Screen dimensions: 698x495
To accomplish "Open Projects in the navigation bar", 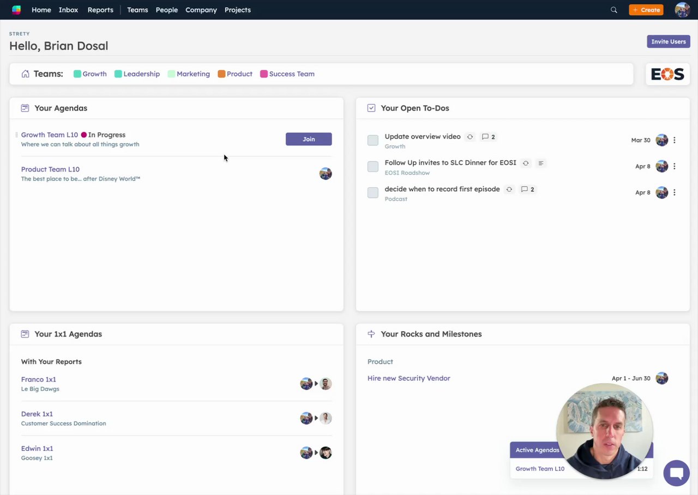I will pyautogui.click(x=238, y=10).
